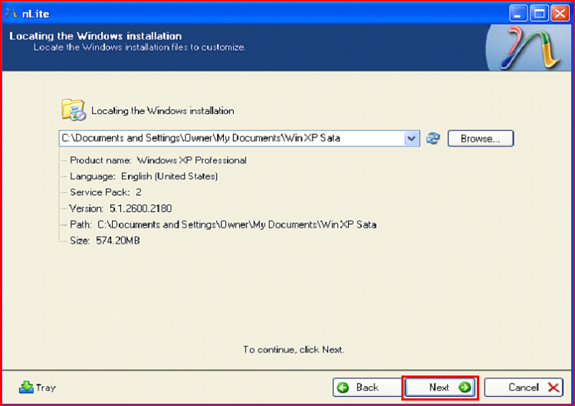The image size is (575, 406).
Task: Select the "Language: English (United States)" row
Action: [x=144, y=176]
